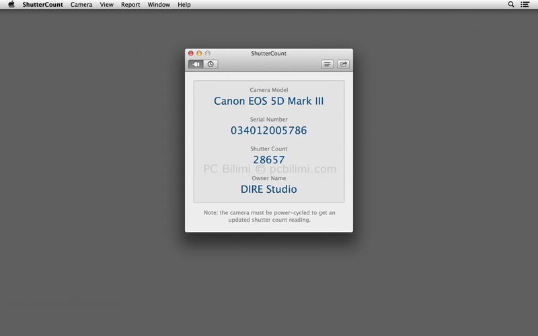This screenshot has height=336, width=538.
Task: Click the Camera Model label
Action: tap(268, 90)
